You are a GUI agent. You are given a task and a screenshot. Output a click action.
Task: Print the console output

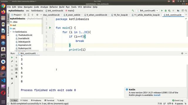pyautogui.click(x=16, y=73)
